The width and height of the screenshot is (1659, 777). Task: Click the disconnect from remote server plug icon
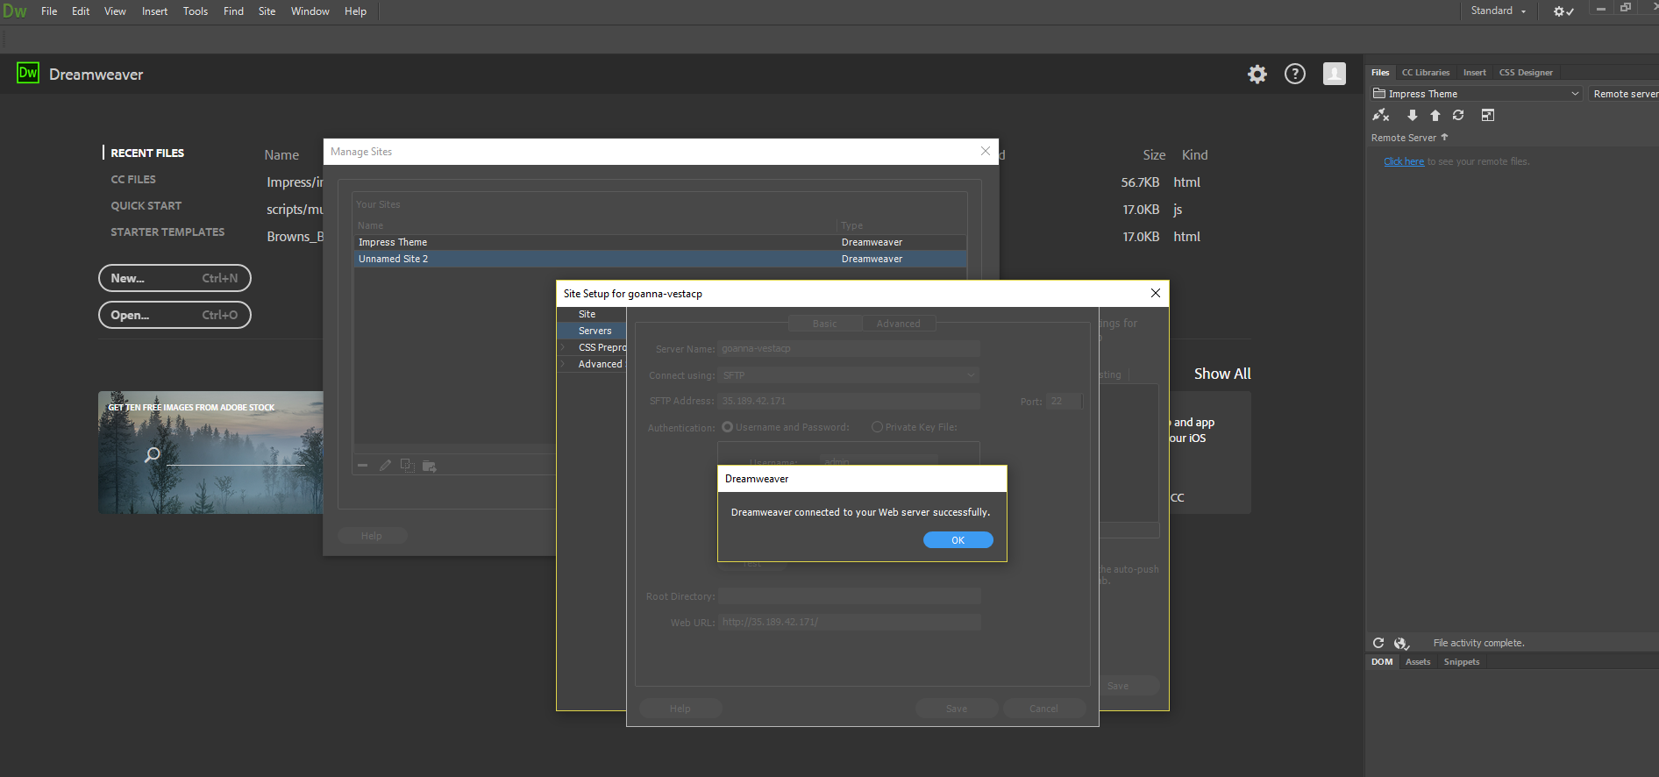(1381, 115)
